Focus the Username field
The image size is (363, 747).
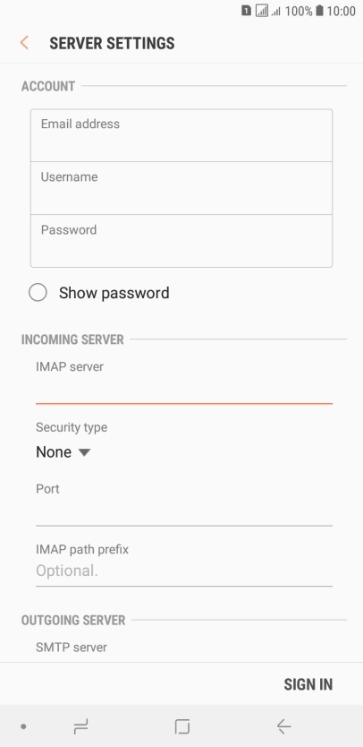click(x=181, y=188)
